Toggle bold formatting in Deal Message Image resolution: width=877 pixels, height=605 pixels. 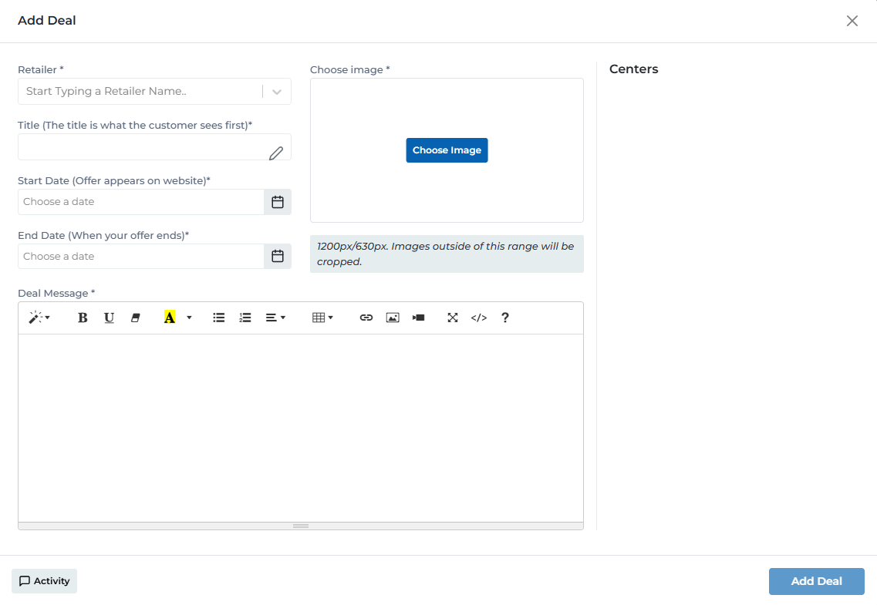coord(83,317)
